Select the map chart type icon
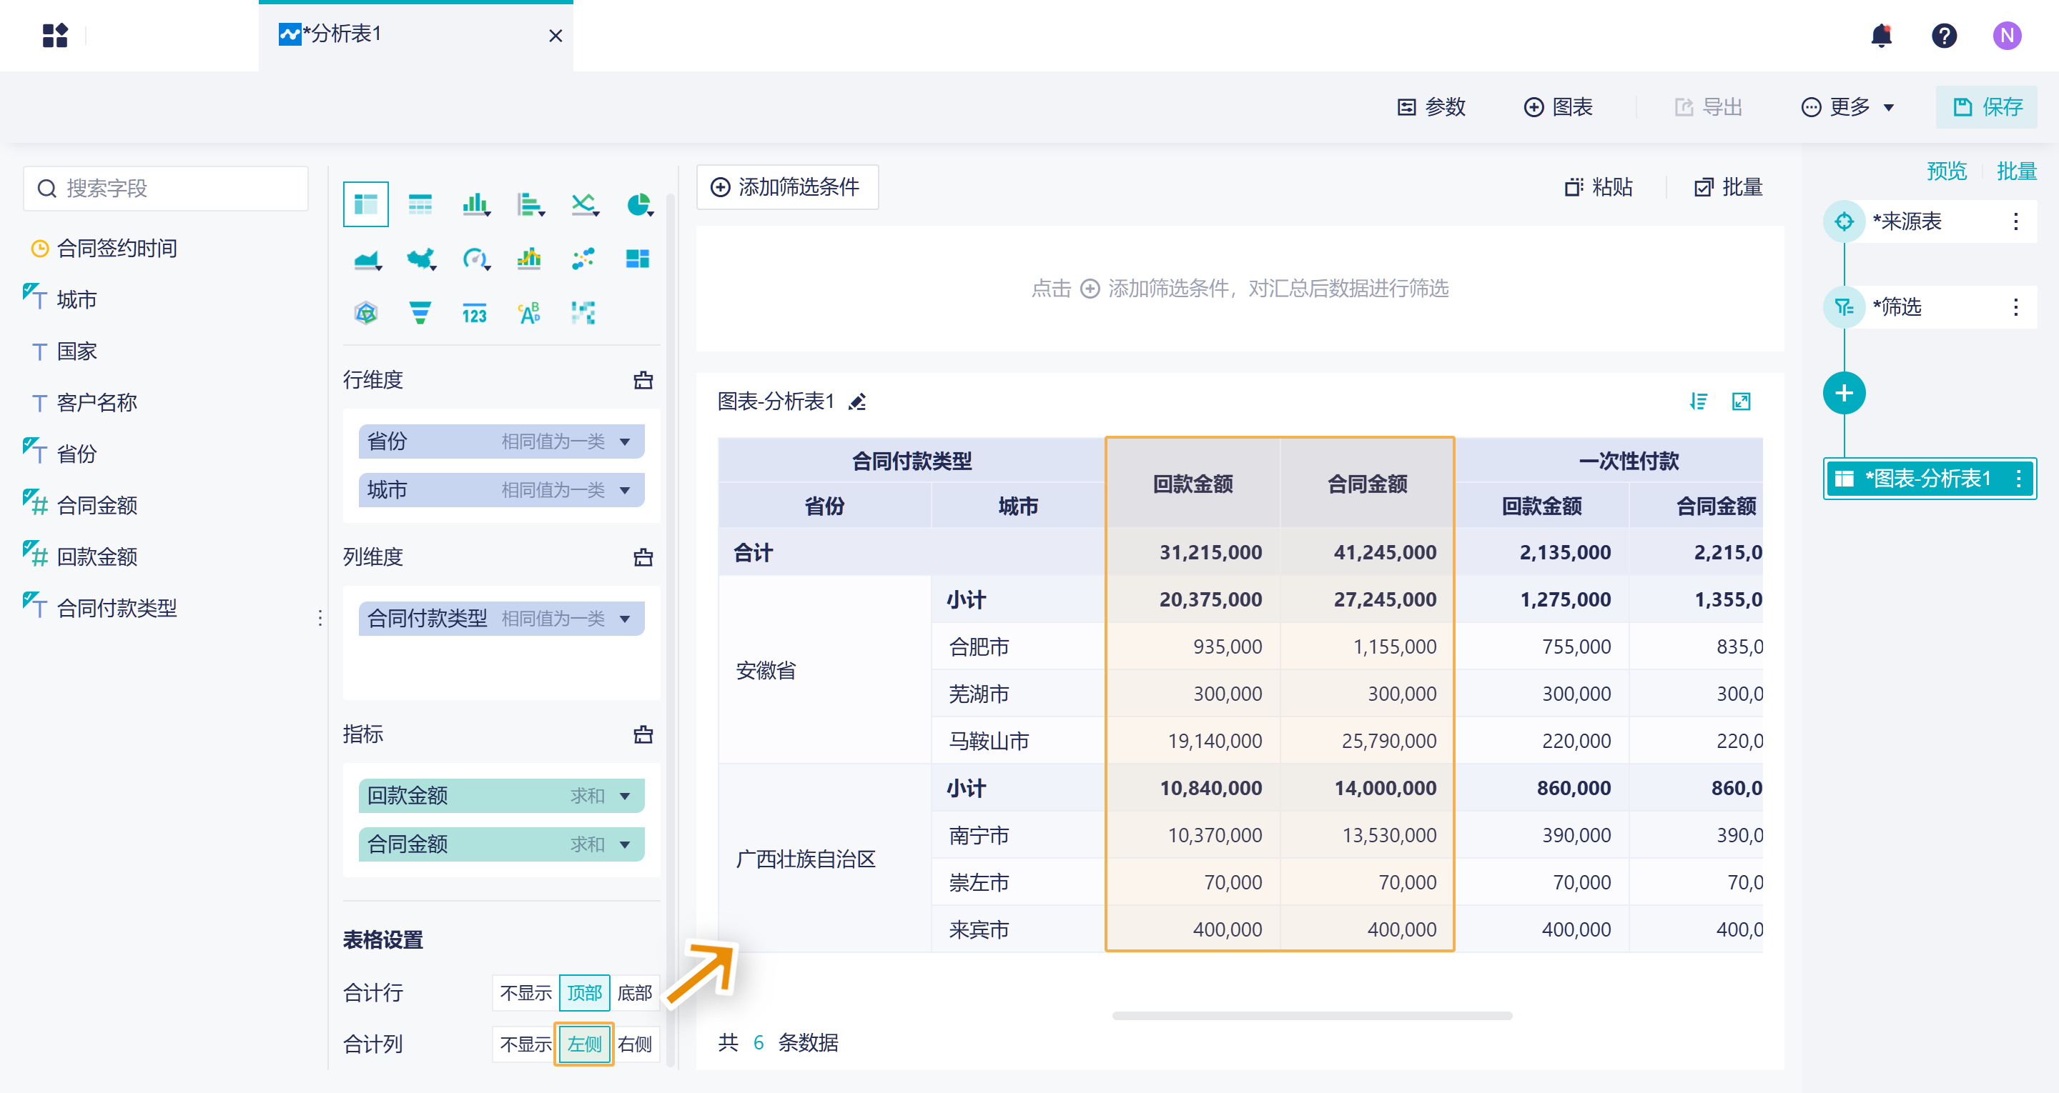Image resolution: width=2059 pixels, height=1093 pixels. [x=420, y=259]
